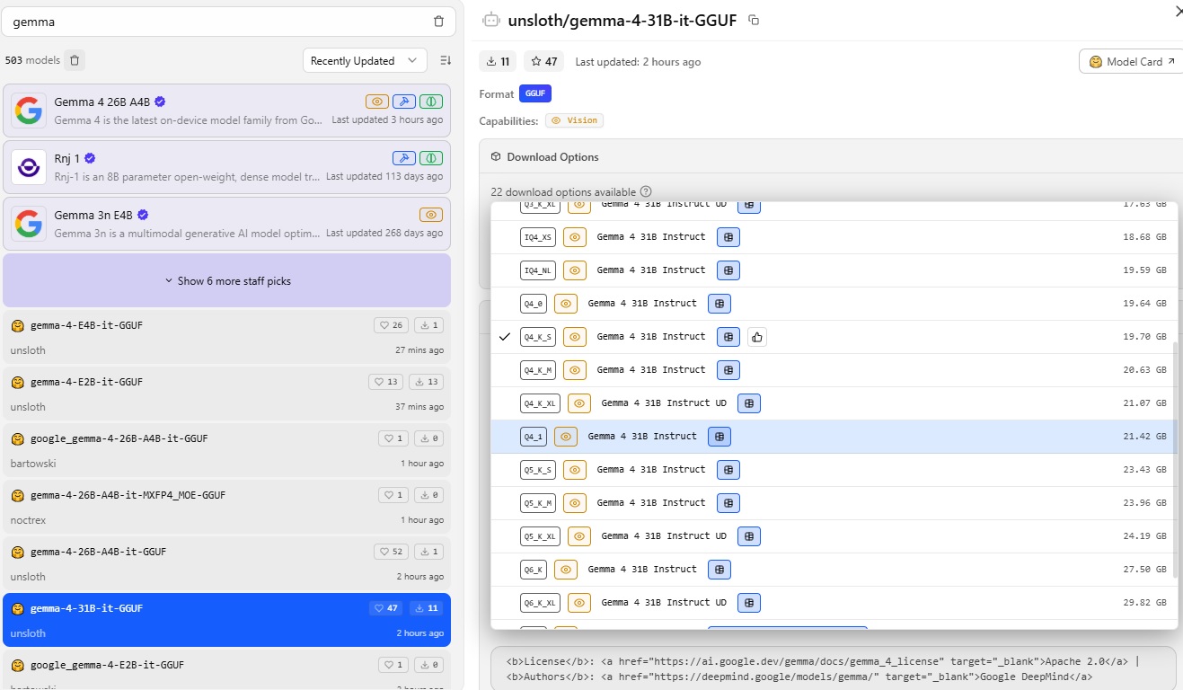Viewport: 1183px width, 690px height.
Task: Click the downloads badge on unsloth gemma-4-E2B-it-GGUF
Action: click(425, 382)
